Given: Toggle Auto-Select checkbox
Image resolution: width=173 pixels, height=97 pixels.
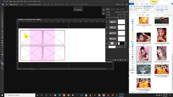Looking at the screenshot, I should pos(11,5).
